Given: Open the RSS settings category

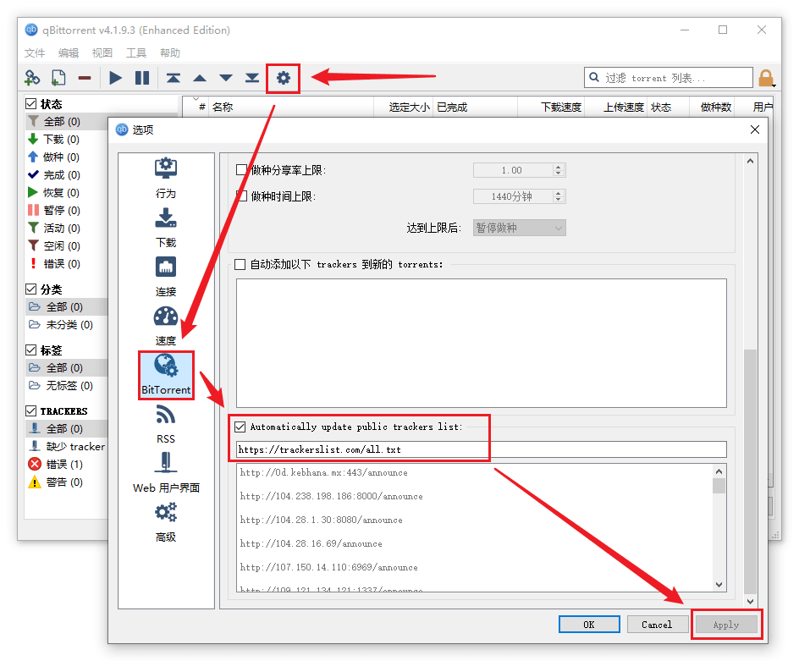Looking at the screenshot, I should click(x=166, y=424).
